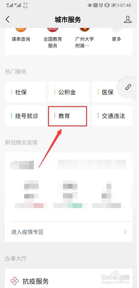Select the 医保 service tile
Viewport: 139px width, 288px height.
(112, 92)
